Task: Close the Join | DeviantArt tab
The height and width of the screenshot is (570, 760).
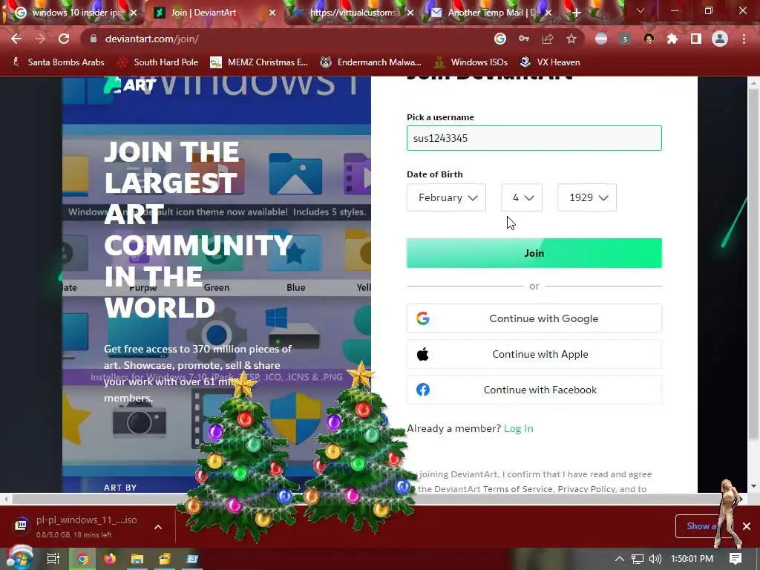Action: pos(272,13)
